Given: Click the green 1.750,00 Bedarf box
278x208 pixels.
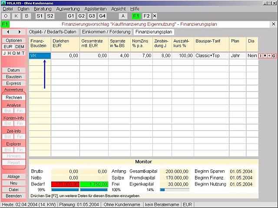Looking at the screenshot, I should coord(94,184).
